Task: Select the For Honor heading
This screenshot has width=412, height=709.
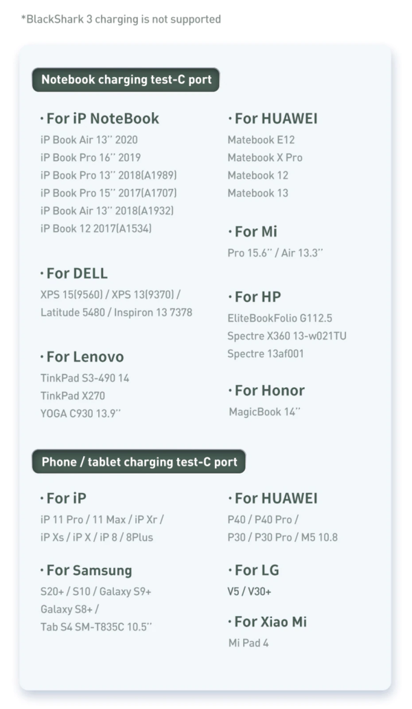Action: tap(266, 391)
